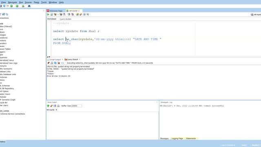Click the Rollback icon in worksheet toolbar

[x=73, y=15]
